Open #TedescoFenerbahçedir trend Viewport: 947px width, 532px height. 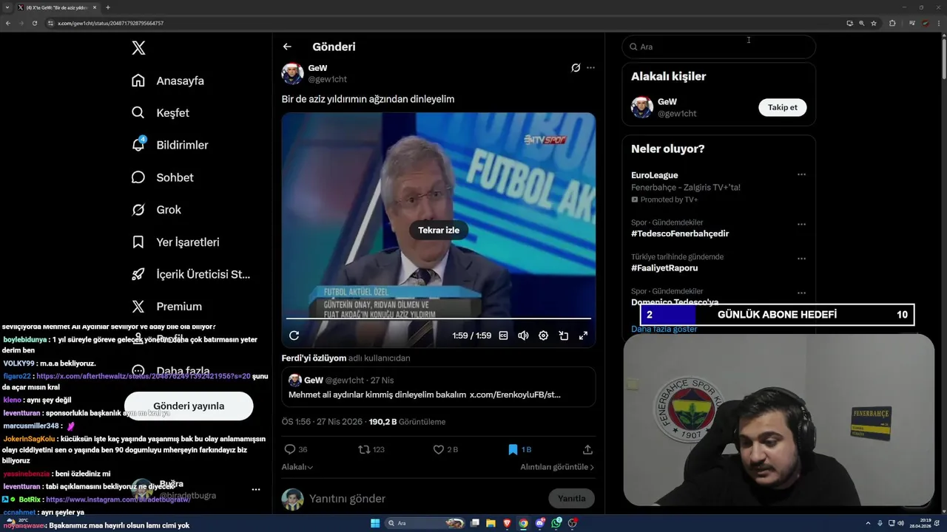(680, 233)
